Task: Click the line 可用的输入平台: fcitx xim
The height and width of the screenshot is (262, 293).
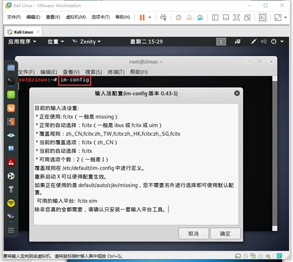Action: [67, 201]
